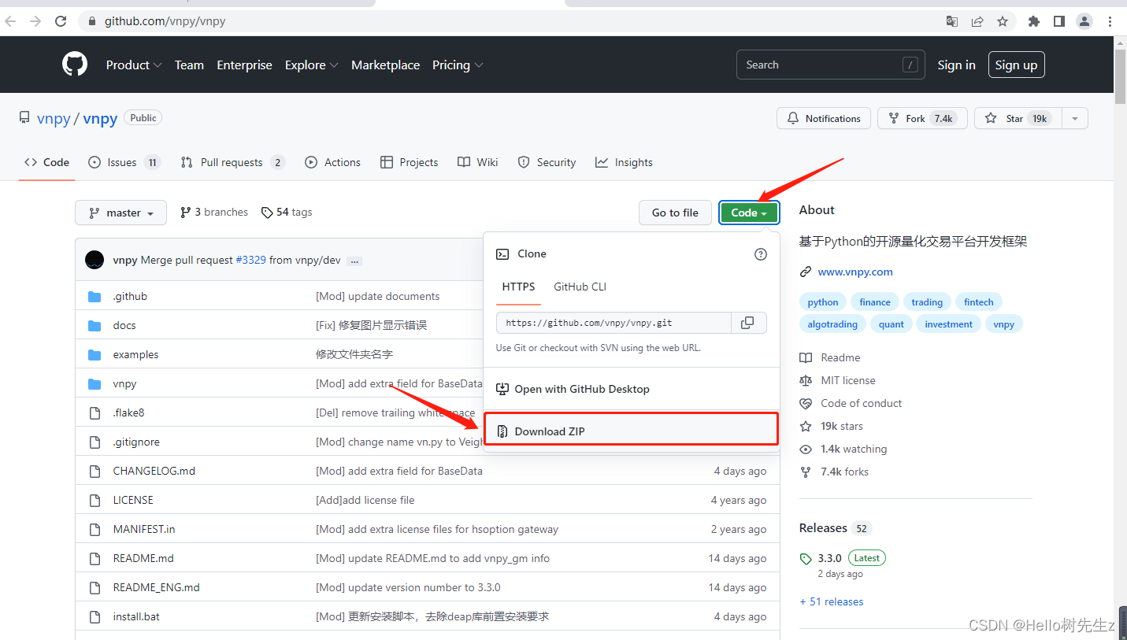Open the Projects tab
1127x640 pixels.
click(x=409, y=162)
